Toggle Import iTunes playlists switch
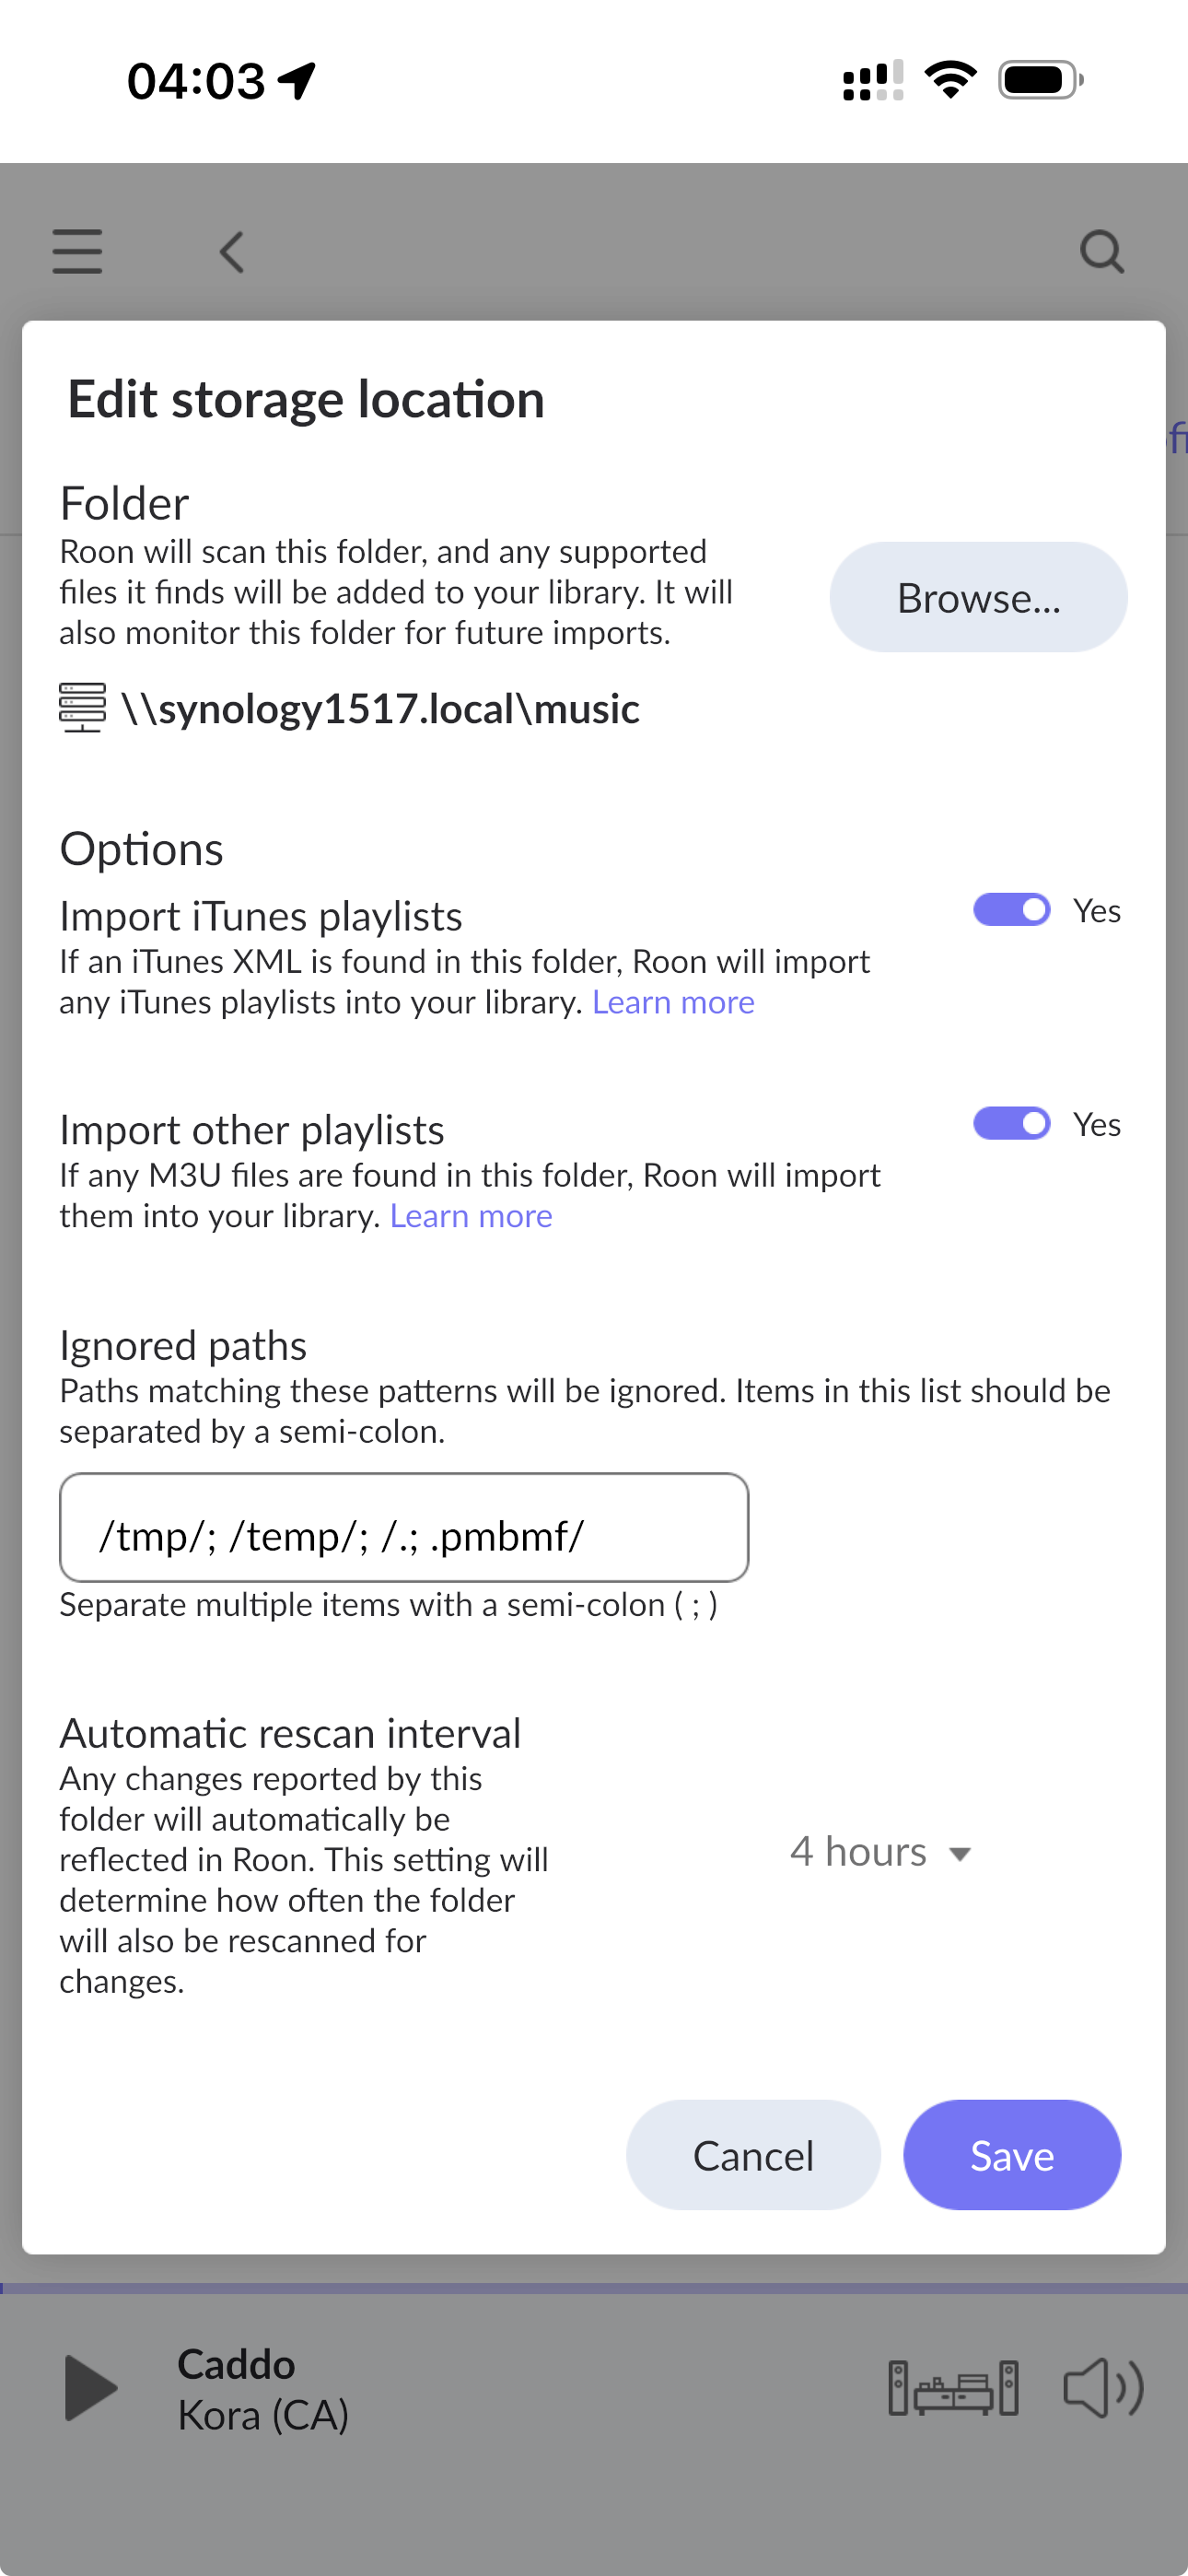 (x=1012, y=910)
